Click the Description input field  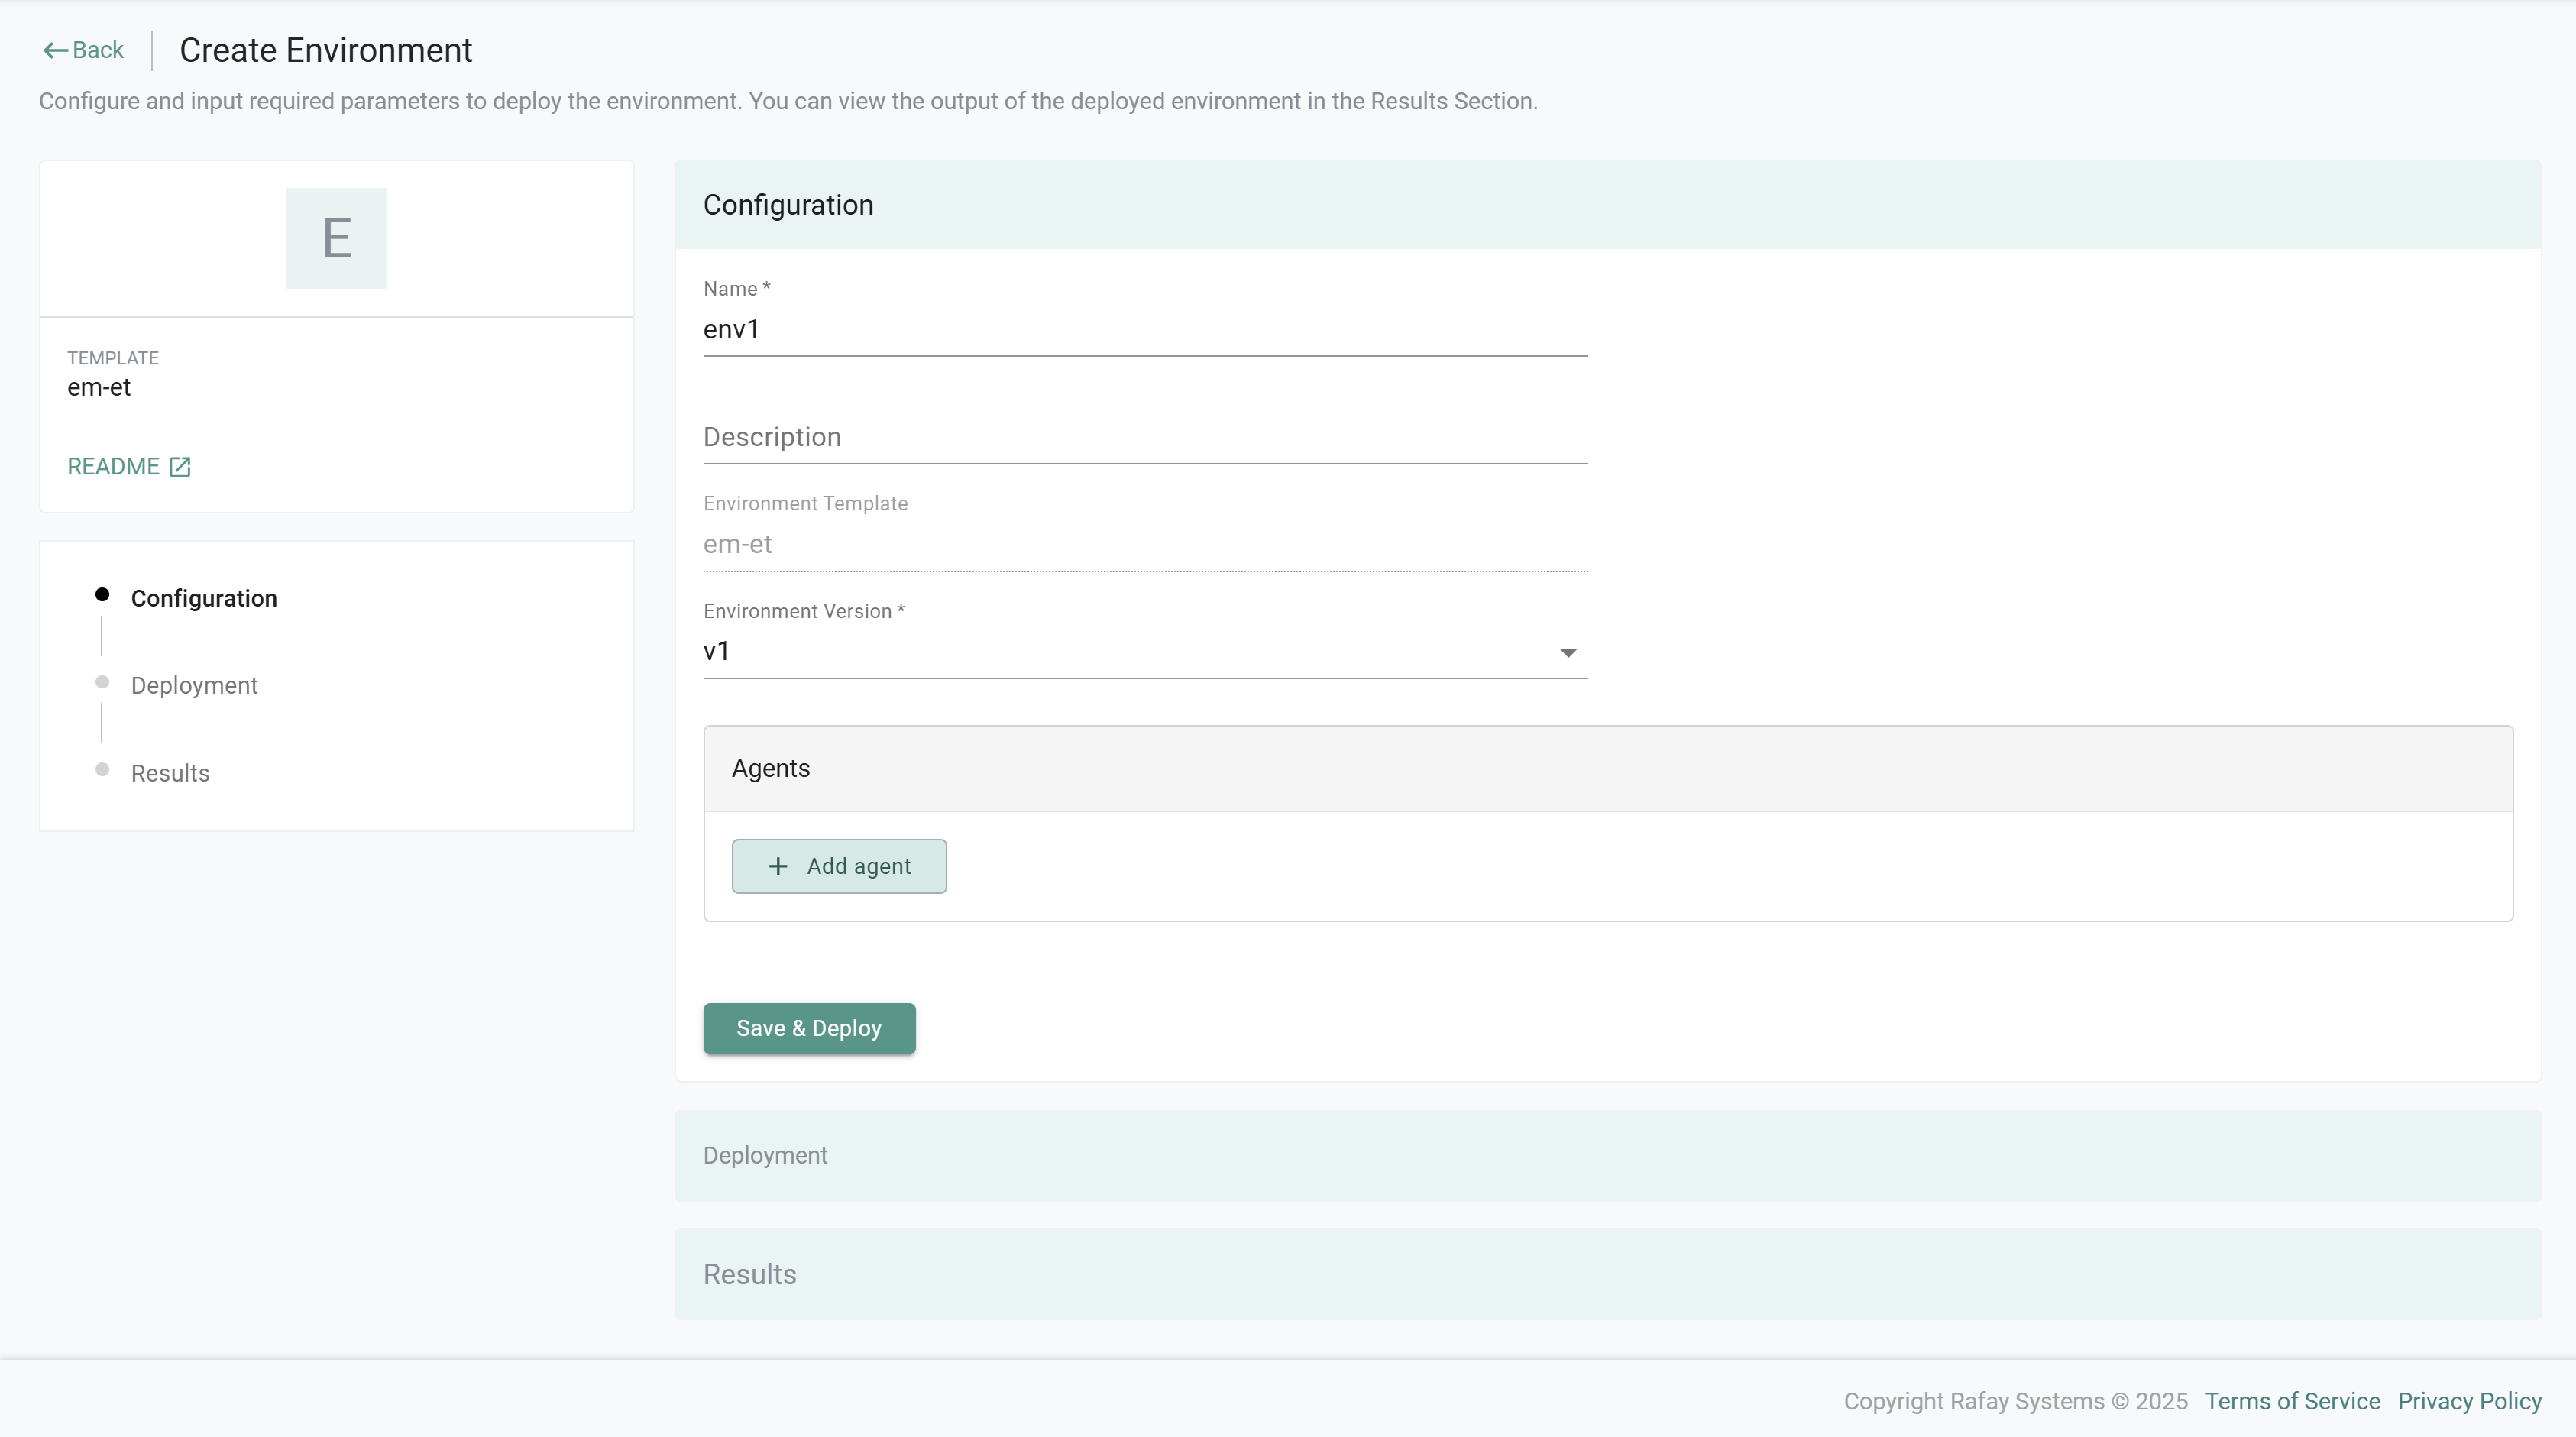point(1144,437)
